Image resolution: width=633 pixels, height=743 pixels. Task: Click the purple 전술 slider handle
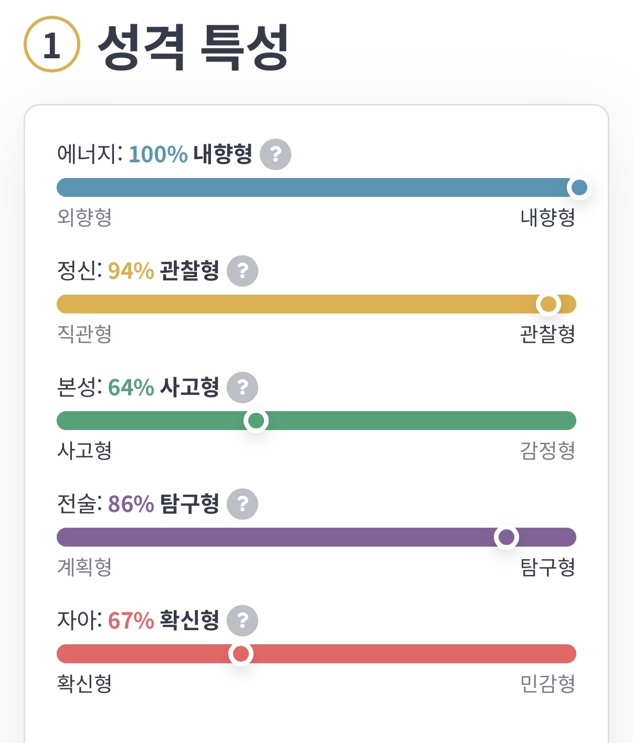tap(507, 537)
